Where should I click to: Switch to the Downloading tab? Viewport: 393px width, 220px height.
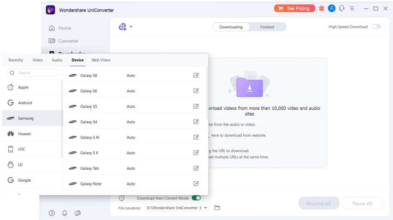(231, 27)
